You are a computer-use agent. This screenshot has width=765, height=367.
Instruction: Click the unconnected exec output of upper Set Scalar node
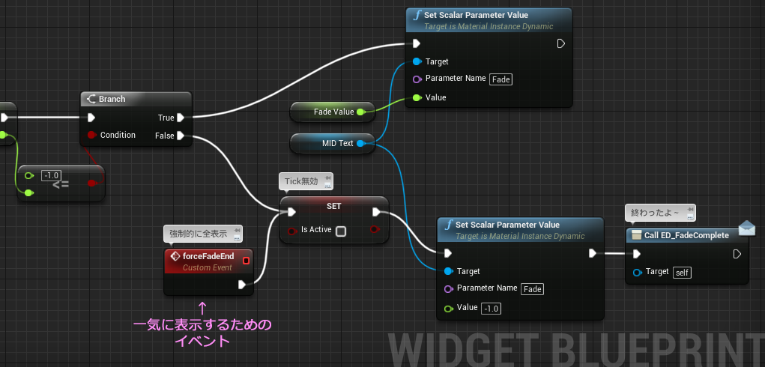561,44
